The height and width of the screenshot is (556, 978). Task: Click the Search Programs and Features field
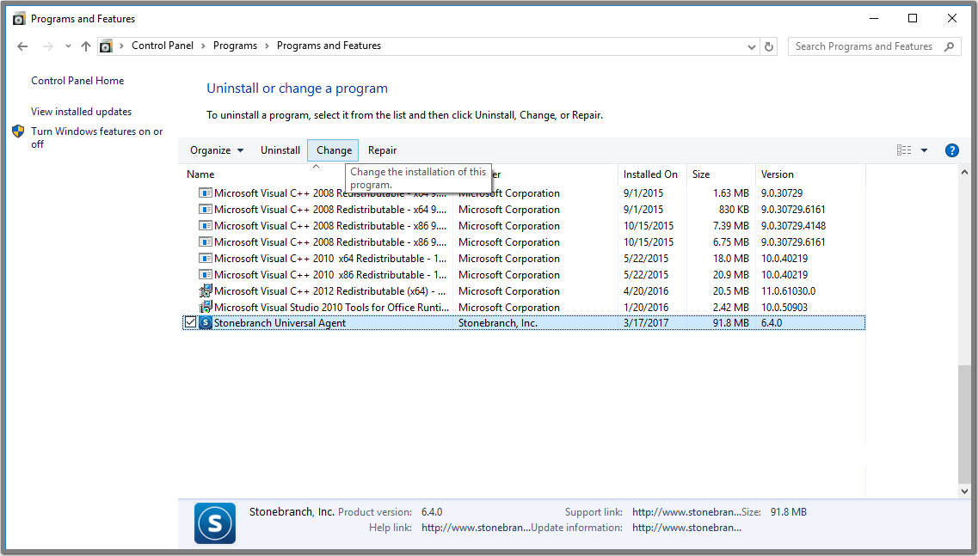(x=864, y=46)
